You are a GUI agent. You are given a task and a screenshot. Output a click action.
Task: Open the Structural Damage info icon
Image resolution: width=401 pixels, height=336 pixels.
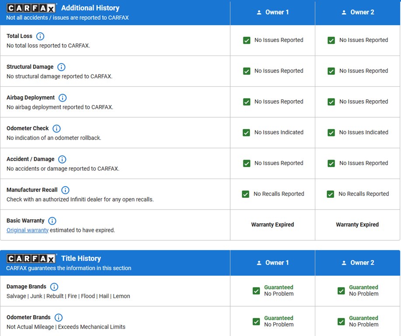(61, 67)
